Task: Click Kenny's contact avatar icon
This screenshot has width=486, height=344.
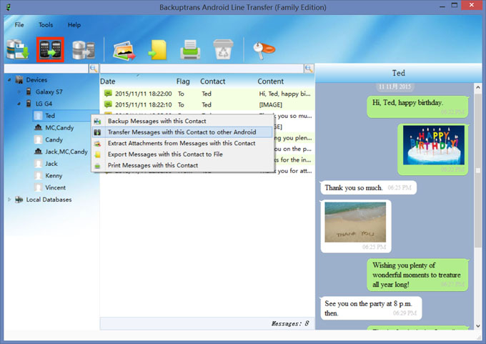Action: (x=38, y=175)
